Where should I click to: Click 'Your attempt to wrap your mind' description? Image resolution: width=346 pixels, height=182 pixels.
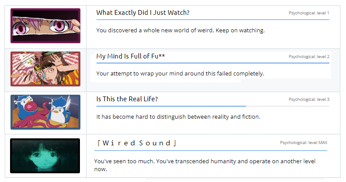tap(180, 74)
